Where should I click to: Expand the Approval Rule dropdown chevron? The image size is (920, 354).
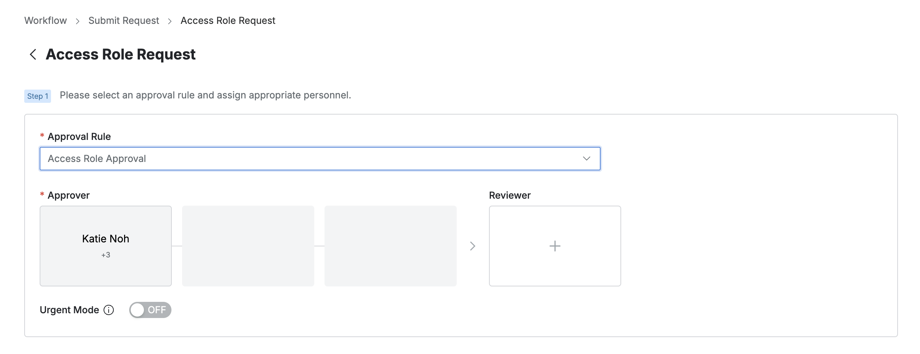586,159
